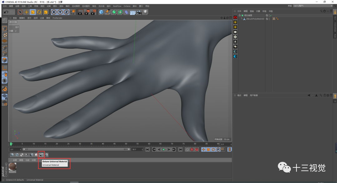Toggle green checkmark of 细分曲面 object
Screen dimensions: 337x183
(x=271, y=16)
